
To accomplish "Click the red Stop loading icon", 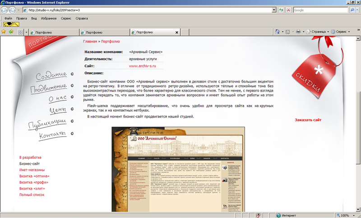I will [288, 10].
